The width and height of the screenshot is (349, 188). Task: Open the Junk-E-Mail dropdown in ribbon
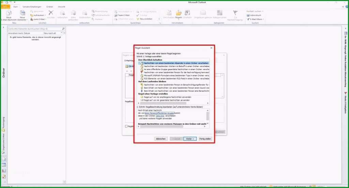38,19
